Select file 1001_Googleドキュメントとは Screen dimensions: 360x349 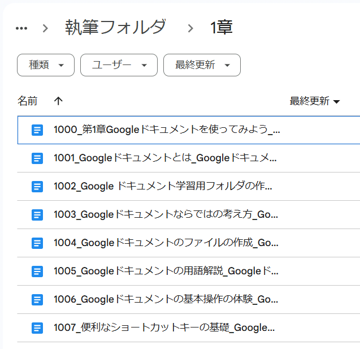click(x=189, y=158)
